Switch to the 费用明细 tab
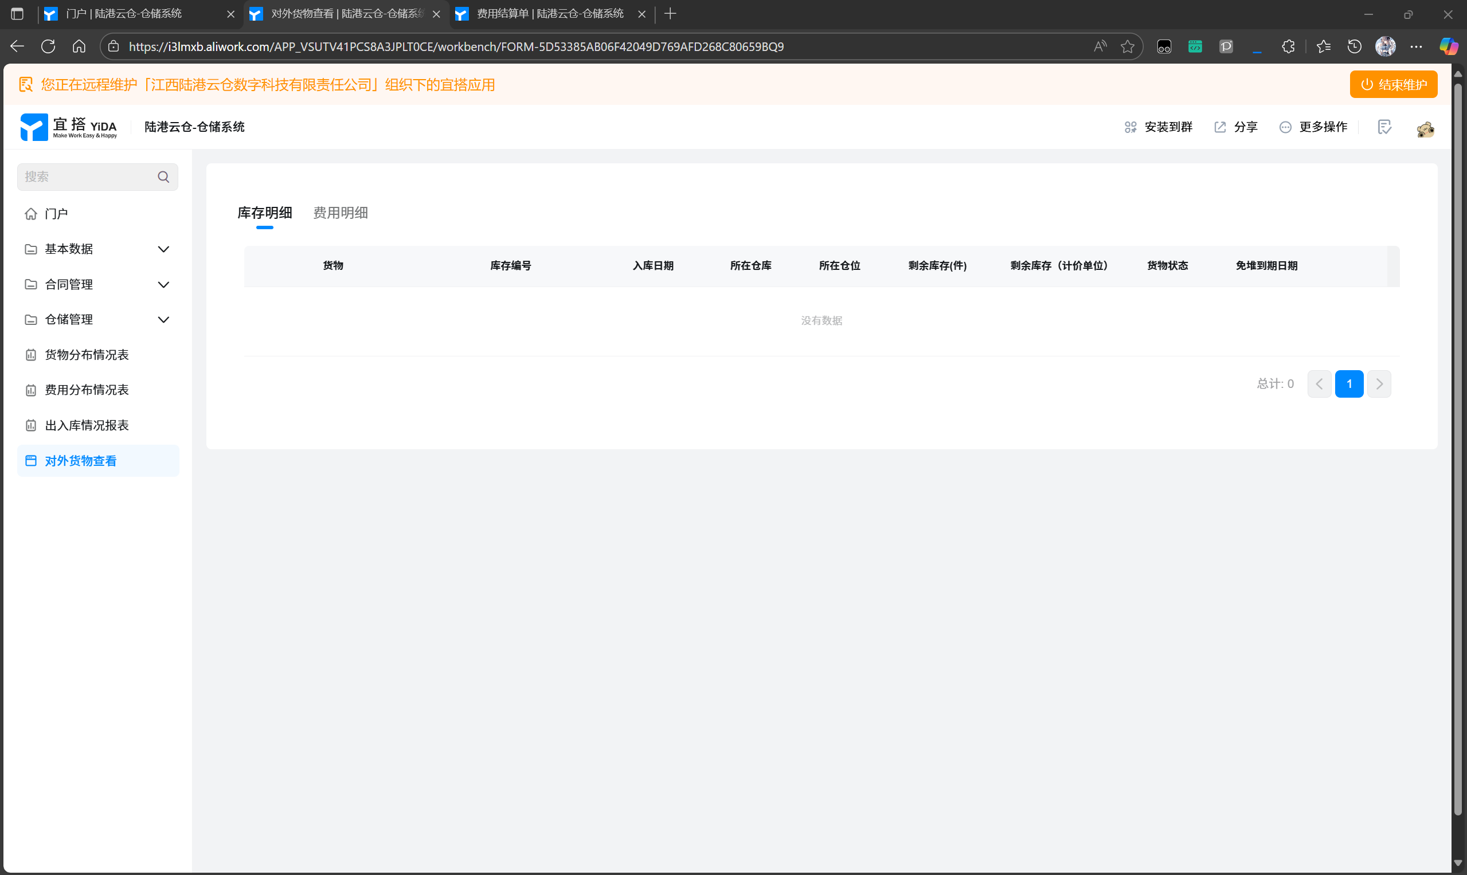 (341, 213)
